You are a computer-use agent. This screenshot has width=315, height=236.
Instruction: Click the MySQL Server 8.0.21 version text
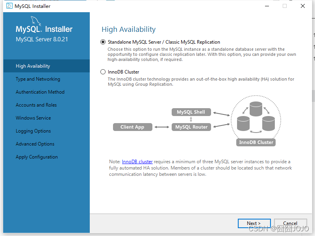pyautogui.click(x=42, y=39)
